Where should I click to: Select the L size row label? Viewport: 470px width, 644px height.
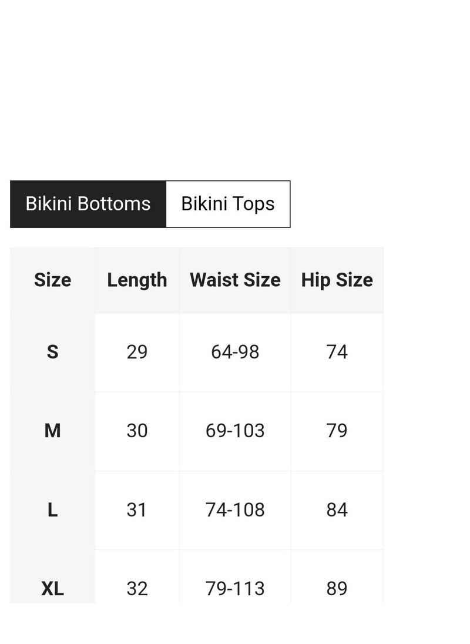52,510
